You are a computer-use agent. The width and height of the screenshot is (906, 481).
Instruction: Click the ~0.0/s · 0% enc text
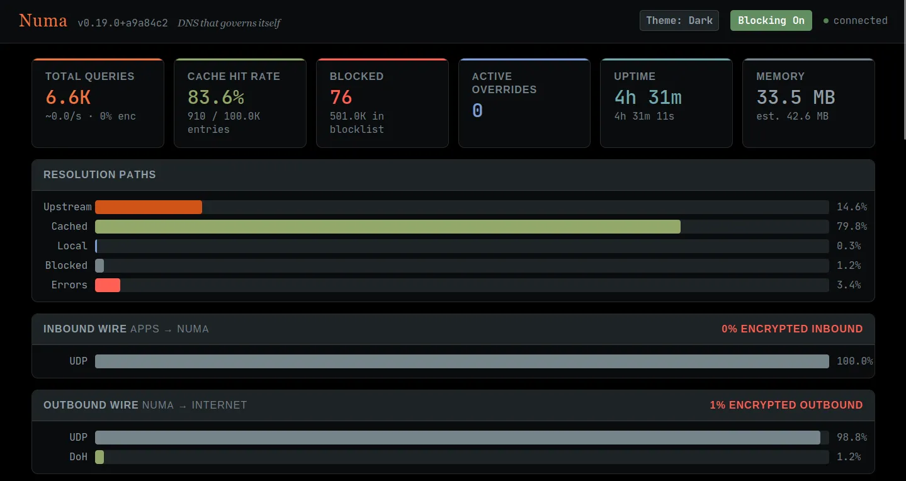pos(91,116)
